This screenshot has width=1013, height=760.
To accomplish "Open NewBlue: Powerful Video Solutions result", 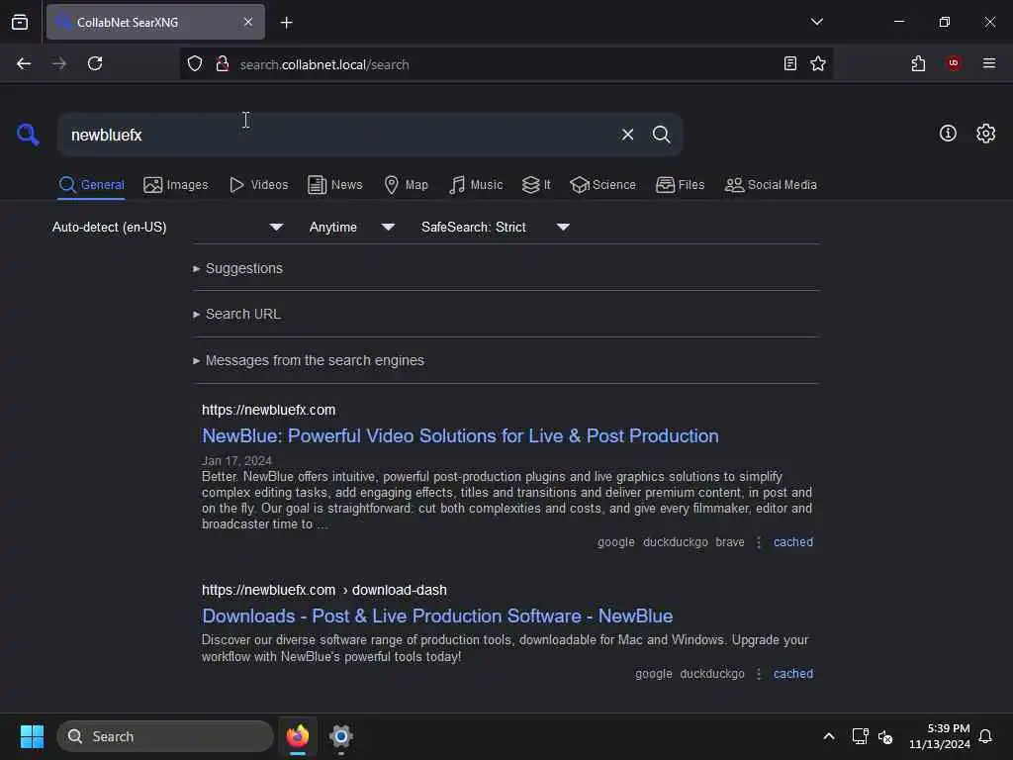I will tap(460, 436).
